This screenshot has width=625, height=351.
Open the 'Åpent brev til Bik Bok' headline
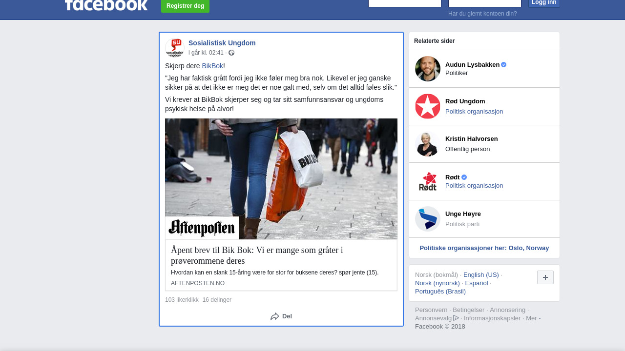257,255
